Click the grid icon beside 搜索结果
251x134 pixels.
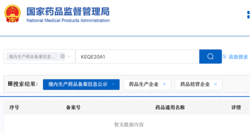point(10,83)
